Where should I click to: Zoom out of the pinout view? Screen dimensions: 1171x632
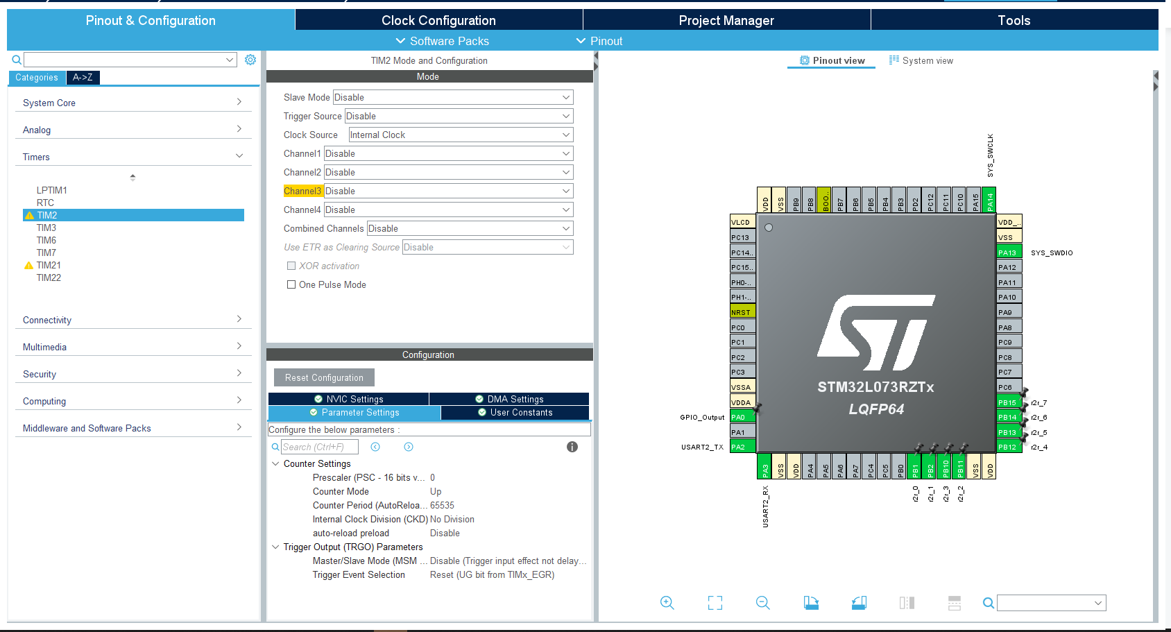762,602
